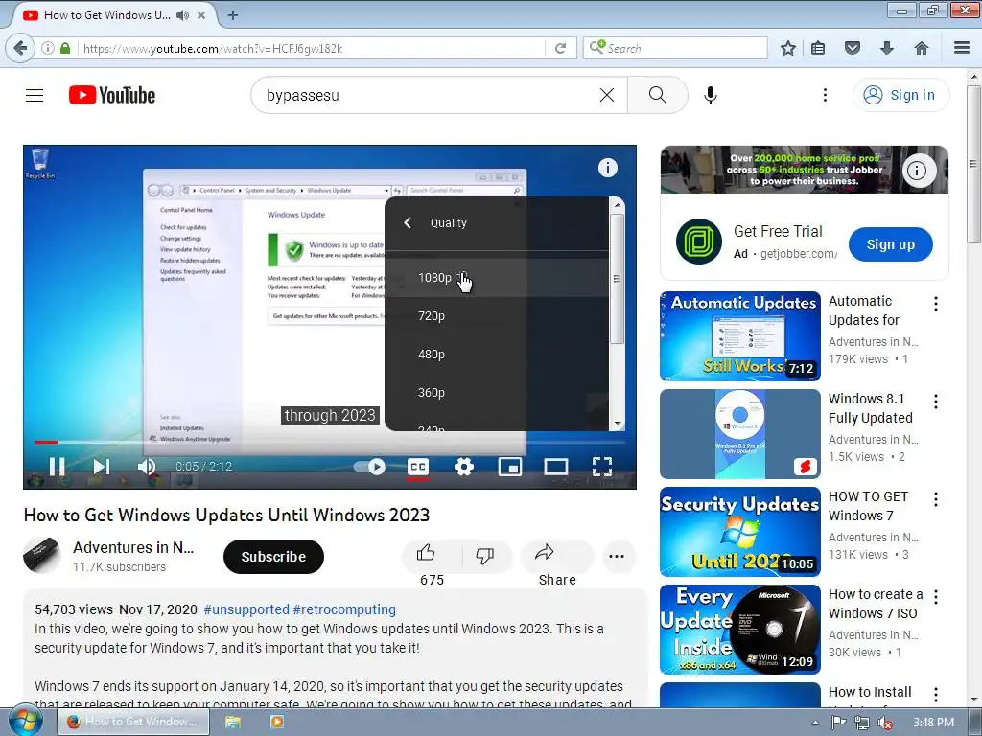Screen dimensions: 982x736
Task: Show bookmarks list icon
Action: 818,48
